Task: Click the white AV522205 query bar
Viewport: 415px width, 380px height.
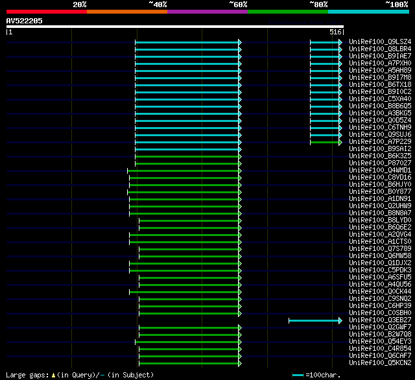Action: [174, 27]
